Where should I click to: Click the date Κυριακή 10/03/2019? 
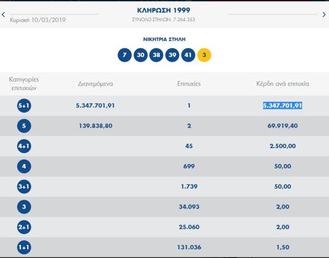click(x=38, y=20)
